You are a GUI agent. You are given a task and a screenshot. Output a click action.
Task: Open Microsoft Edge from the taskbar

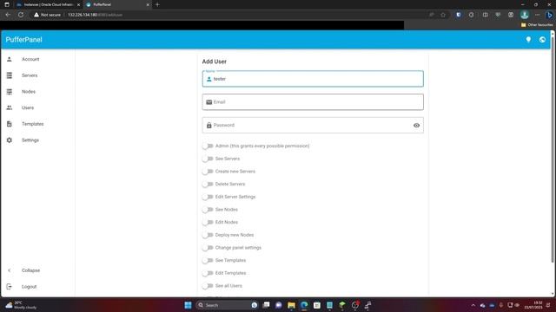pos(304,305)
